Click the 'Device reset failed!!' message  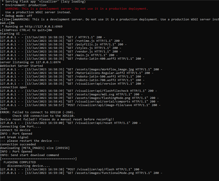(x=57, y=120)
